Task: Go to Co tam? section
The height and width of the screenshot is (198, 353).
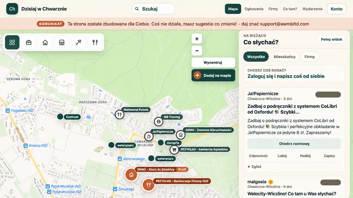Action: click(290, 9)
